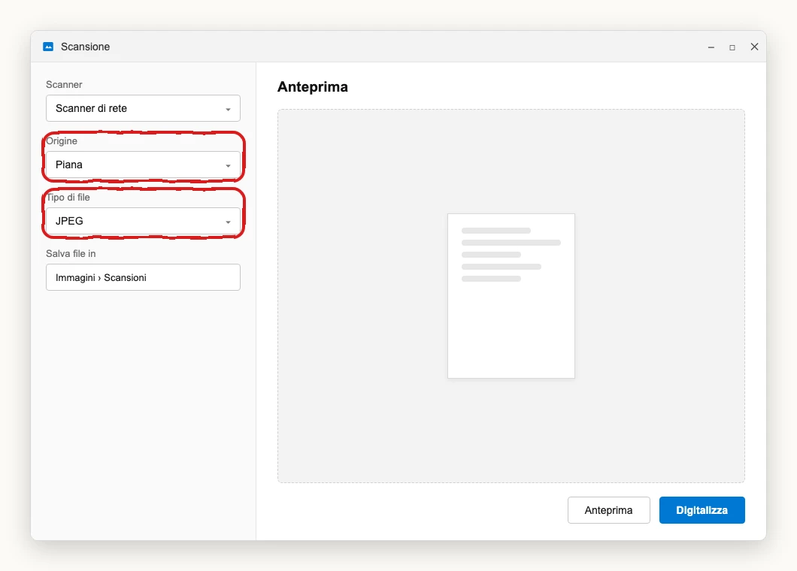
Task: Open the Tipo di file JPEG dropdown
Action: tap(143, 221)
